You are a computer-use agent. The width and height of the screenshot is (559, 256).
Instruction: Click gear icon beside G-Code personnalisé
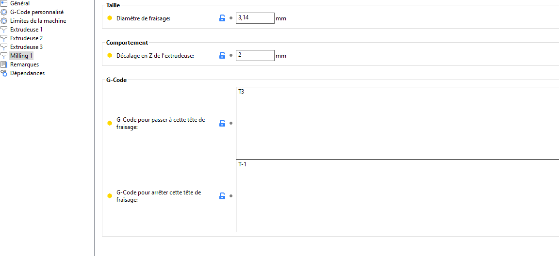coord(4,12)
